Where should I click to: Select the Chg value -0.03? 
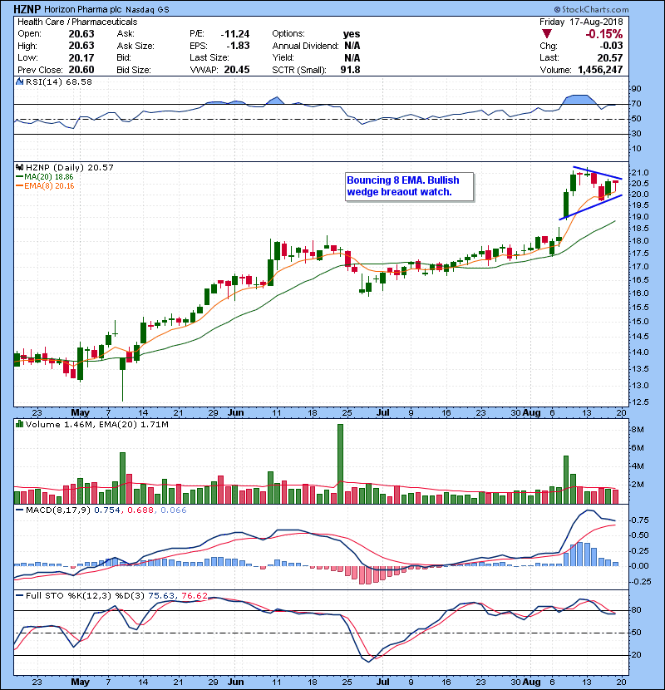[611, 46]
